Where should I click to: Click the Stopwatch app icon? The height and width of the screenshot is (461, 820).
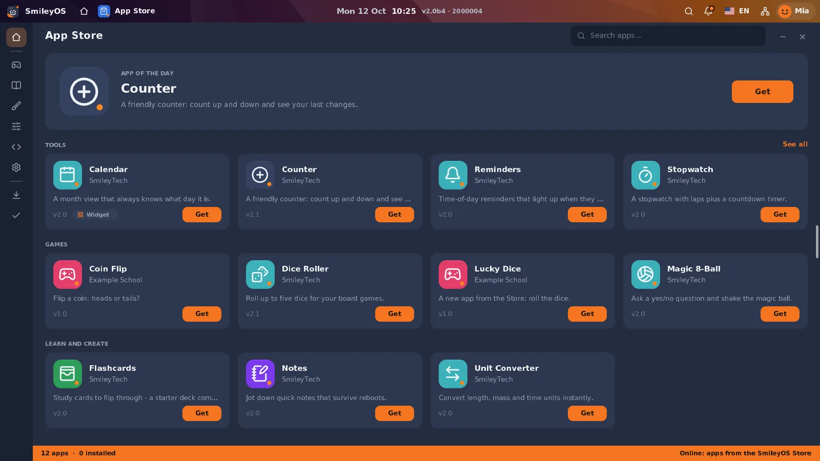pos(646,175)
